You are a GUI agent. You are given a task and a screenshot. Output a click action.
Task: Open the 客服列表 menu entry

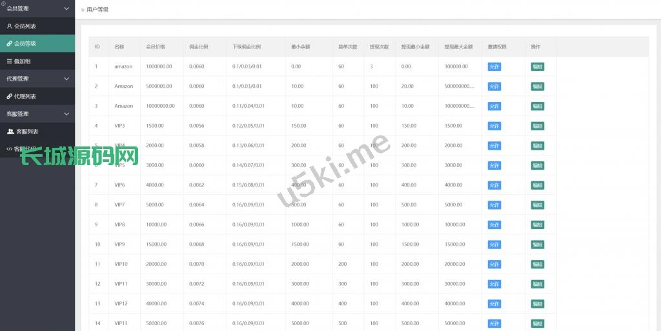(27, 132)
